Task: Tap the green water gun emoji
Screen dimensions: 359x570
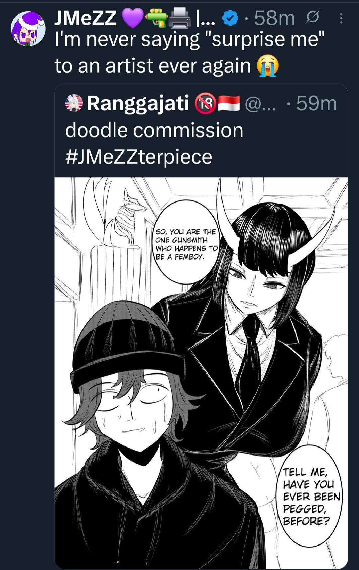Action: click(x=156, y=18)
